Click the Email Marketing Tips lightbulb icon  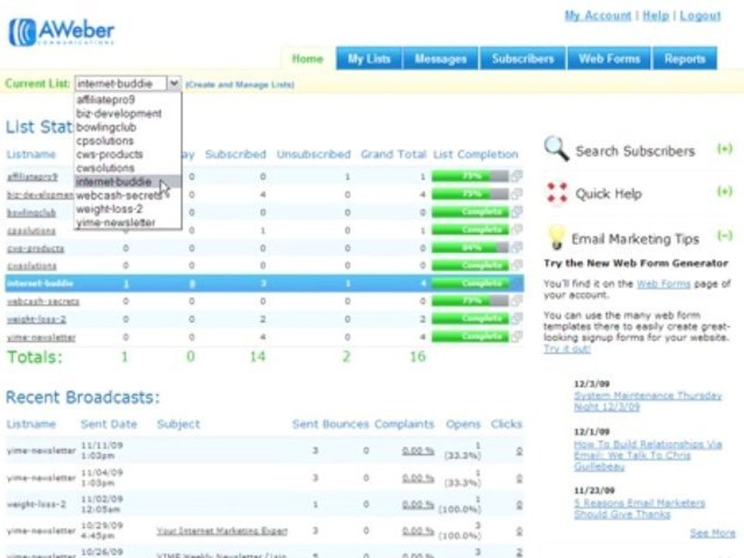coord(556,237)
